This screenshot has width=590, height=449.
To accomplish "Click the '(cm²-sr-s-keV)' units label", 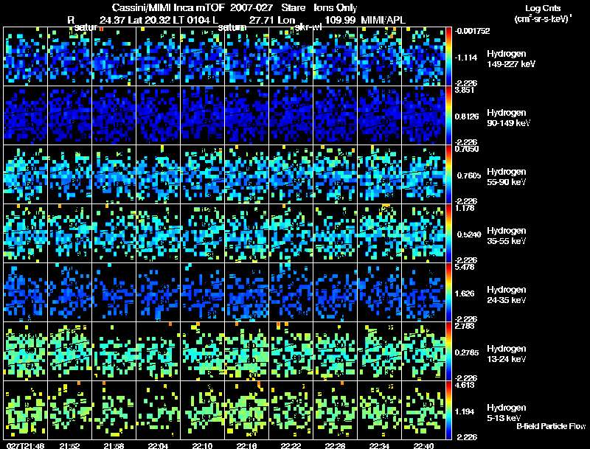I will click(543, 19).
